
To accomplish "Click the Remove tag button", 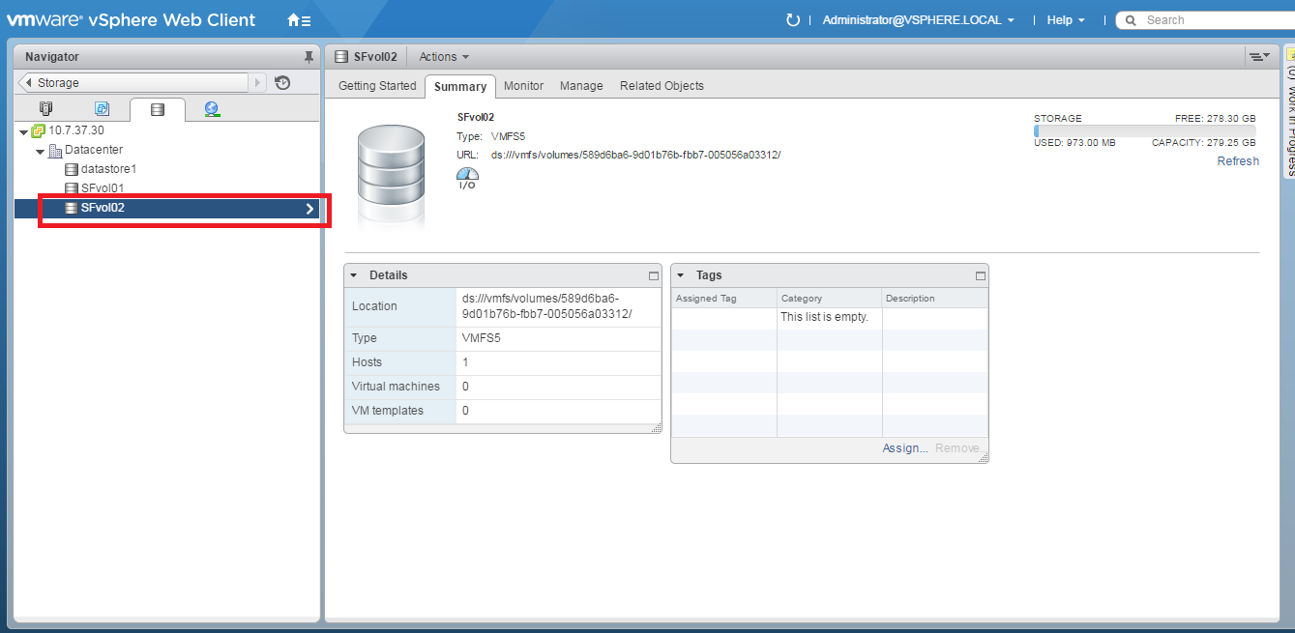I will [x=957, y=448].
